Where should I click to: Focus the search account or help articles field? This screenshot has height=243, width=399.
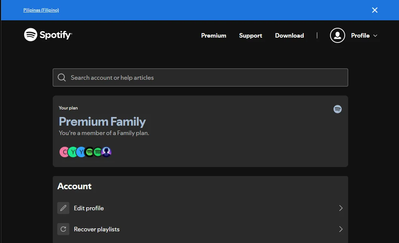200,77
